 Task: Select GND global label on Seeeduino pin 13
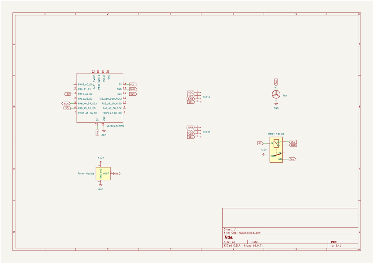point(133,89)
